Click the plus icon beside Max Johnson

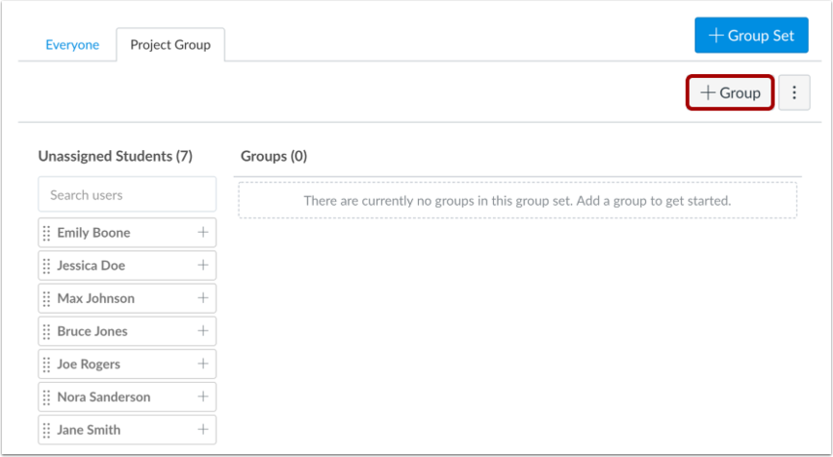[x=203, y=298]
